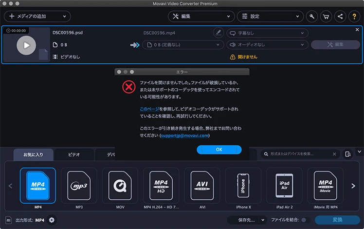Click the yellow warning icon next to 開けません
The image size is (364, 229).
tap(233, 57)
